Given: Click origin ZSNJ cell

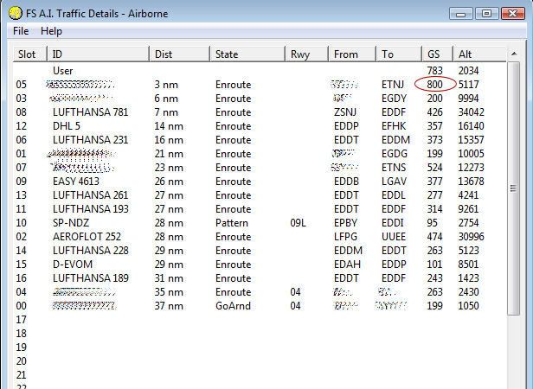Looking at the screenshot, I should 345,112.
